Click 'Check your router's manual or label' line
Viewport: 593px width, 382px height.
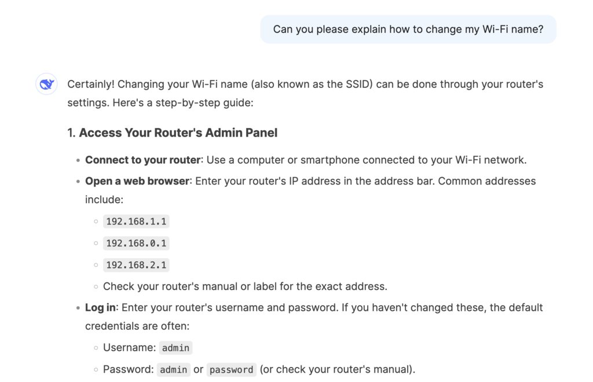(x=244, y=286)
